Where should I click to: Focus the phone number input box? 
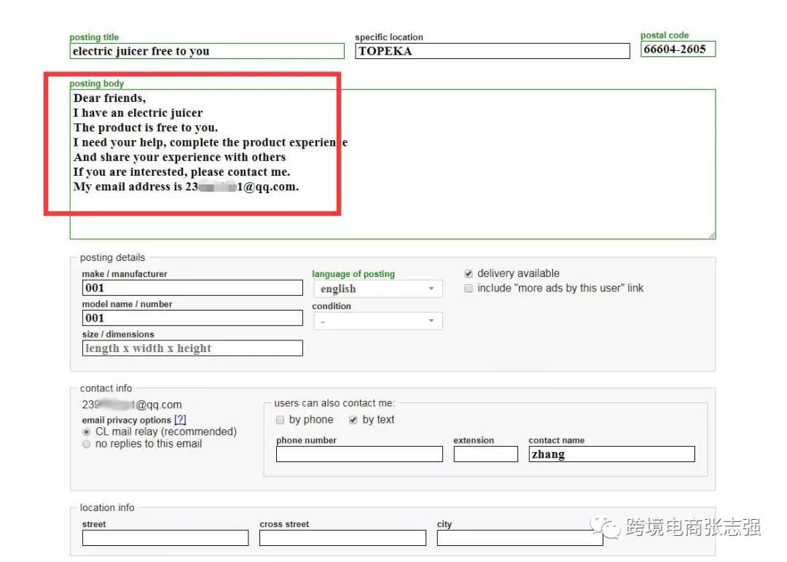(x=359, y=455)
